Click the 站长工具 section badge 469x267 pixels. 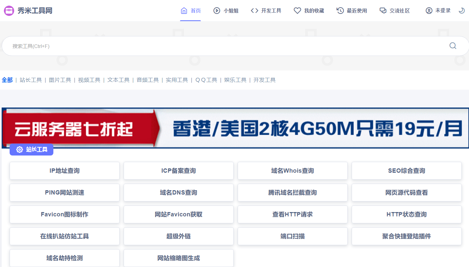coord(31,150)
